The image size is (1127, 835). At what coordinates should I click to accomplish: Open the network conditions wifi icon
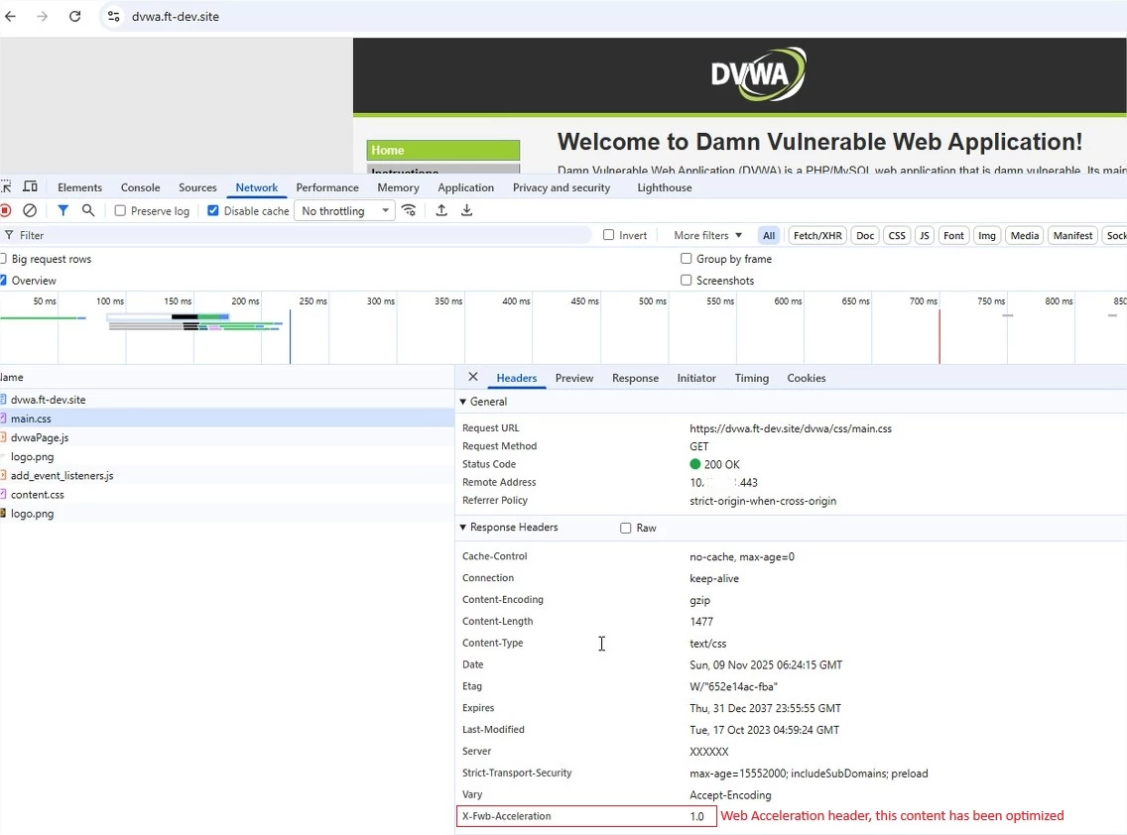pyautogui.click(x=409, y=210)
